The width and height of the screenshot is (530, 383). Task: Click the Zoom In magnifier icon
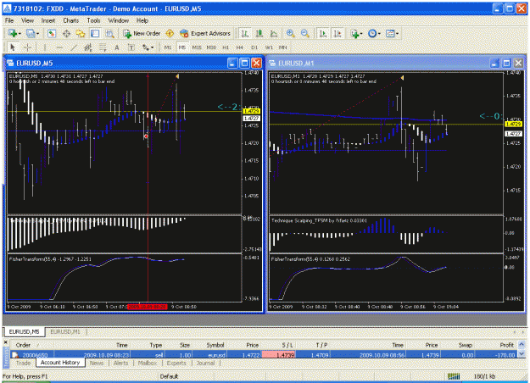pyautogui.click(x=290, y=33)
